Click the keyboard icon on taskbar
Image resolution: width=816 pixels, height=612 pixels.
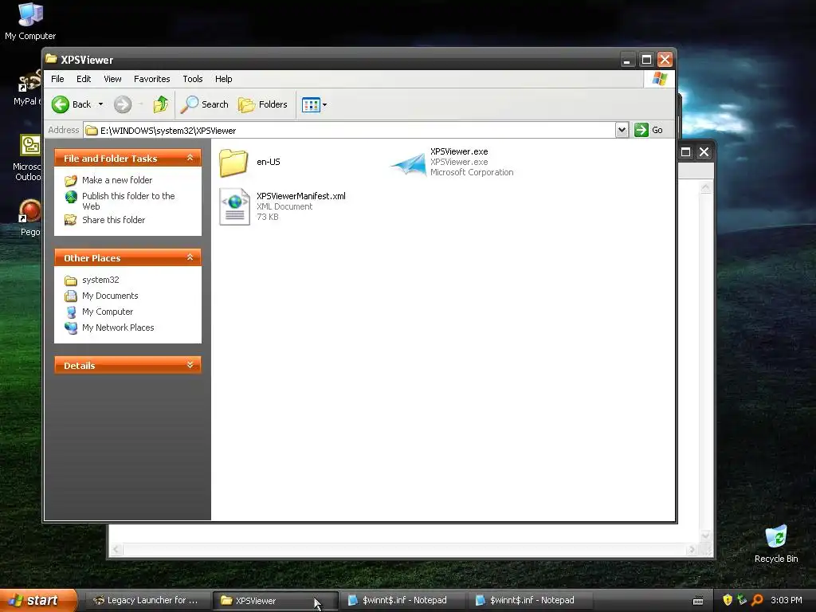pyautogui.click(x=698, y=601)
